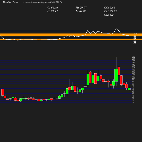Click the 120 price axis label
Screen dimensions: 142x142
pyautogui.click(x=133, y=71)
